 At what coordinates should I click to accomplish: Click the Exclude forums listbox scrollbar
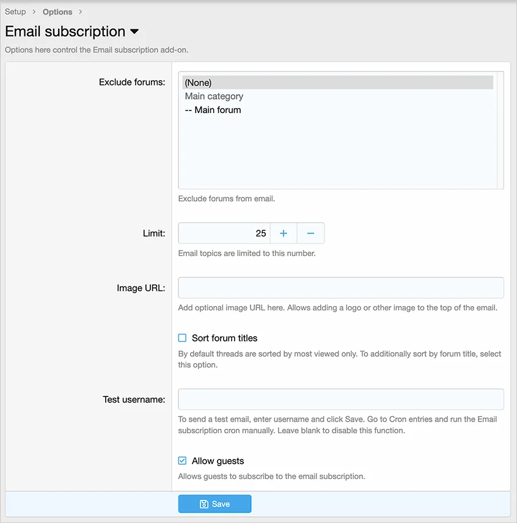click(x=501, y=130)
